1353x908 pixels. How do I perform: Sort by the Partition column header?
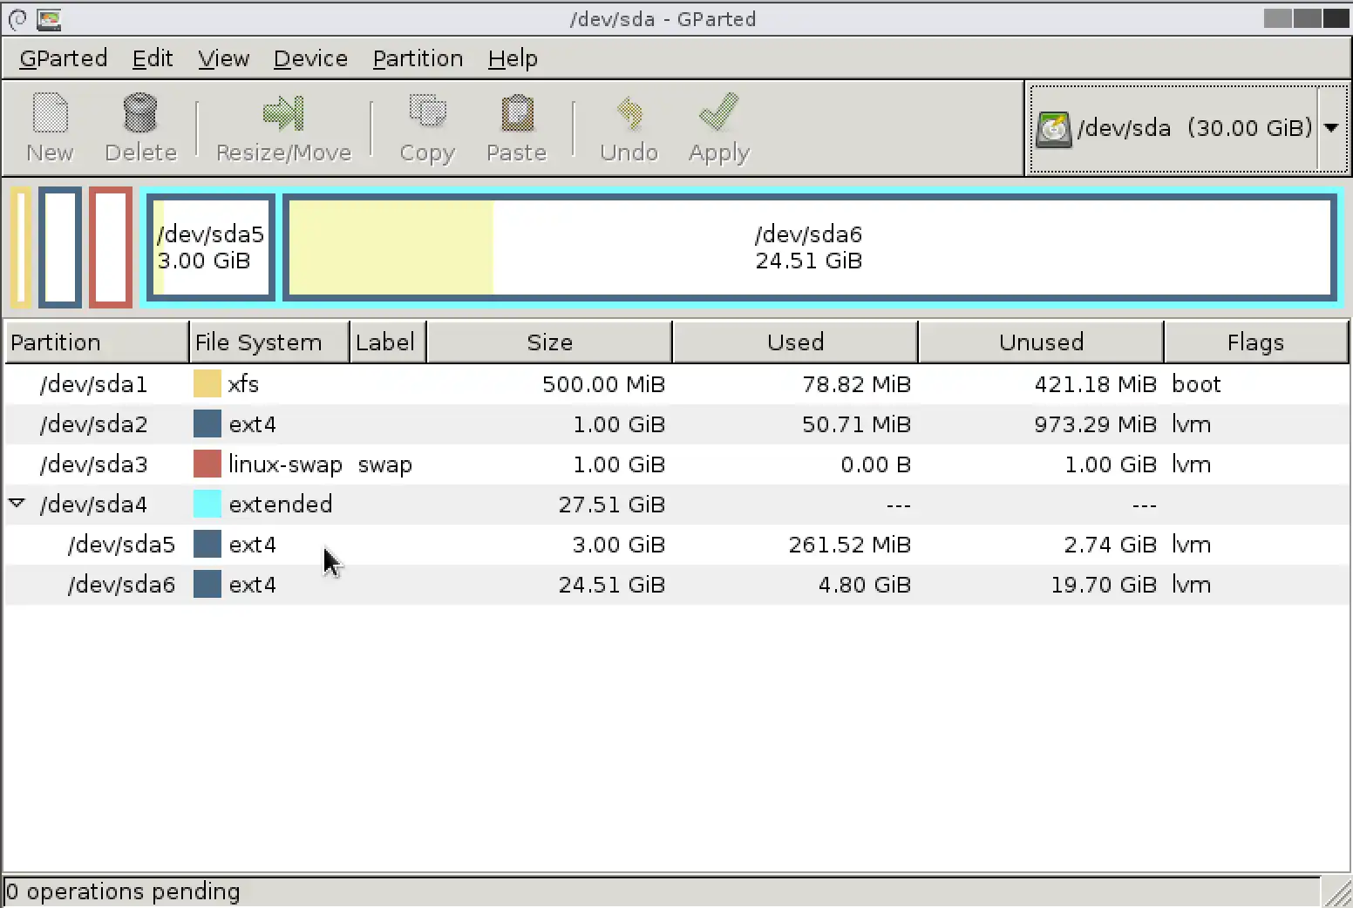click(97, 342)
